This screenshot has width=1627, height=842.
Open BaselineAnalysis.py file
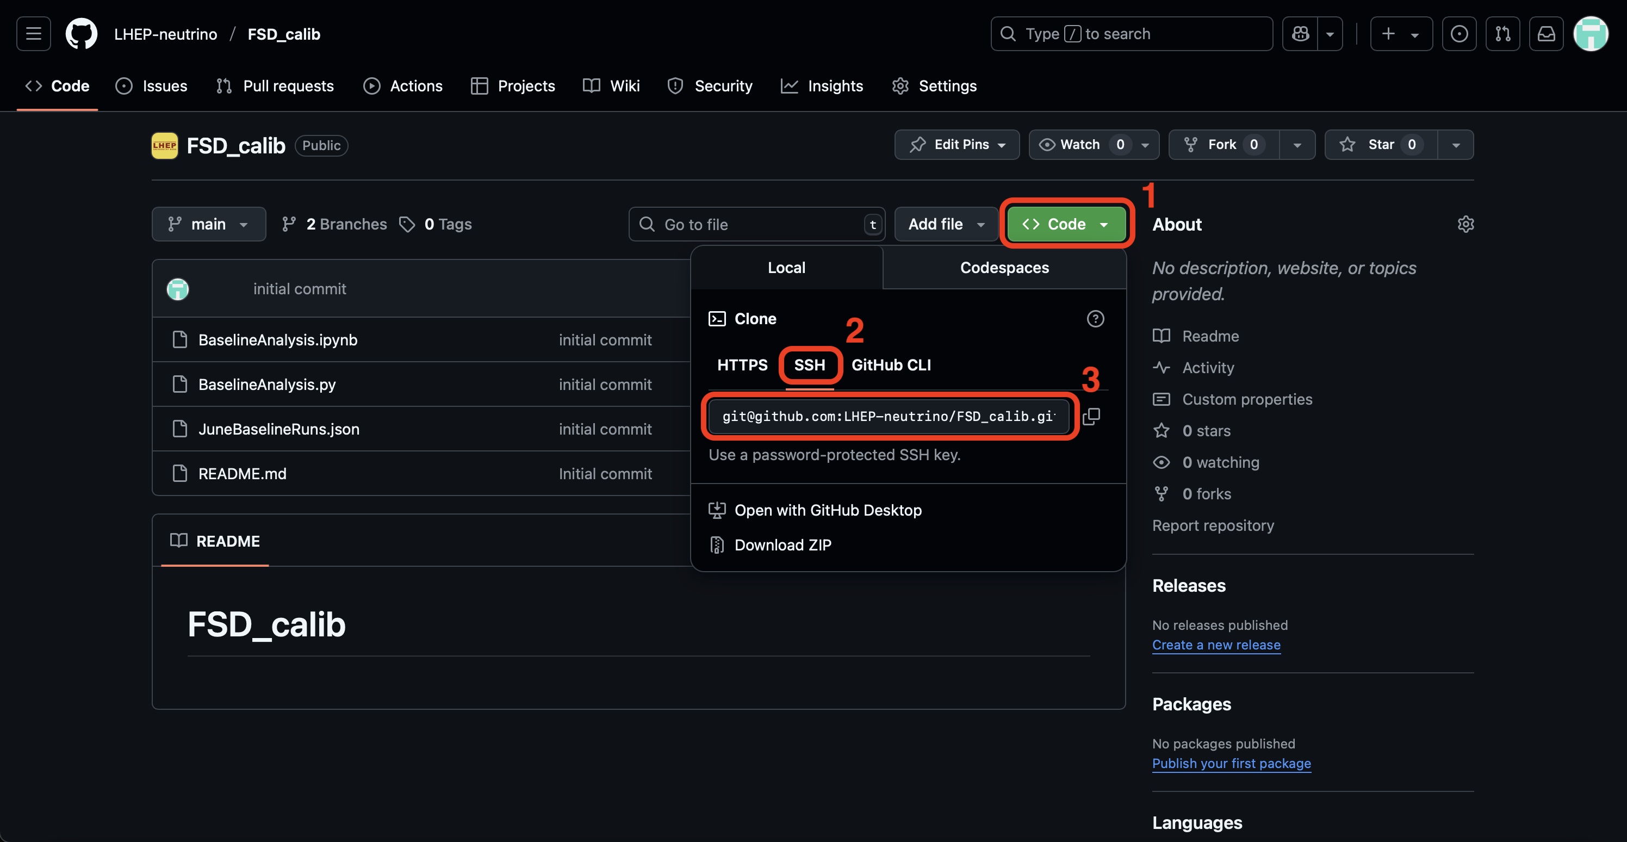pyautogui.click(x=266, y=385)
